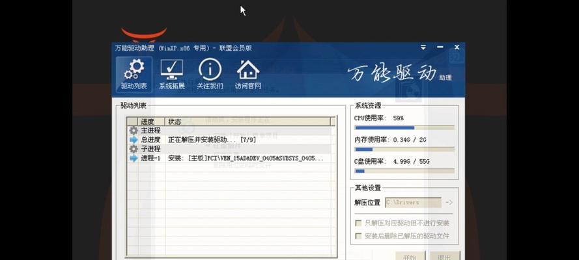Click the 内存使用率 progress bar

(x=404, y=149)
